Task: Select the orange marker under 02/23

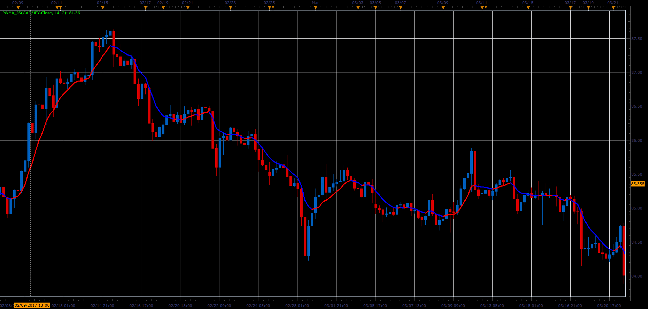Action: (230, 7)
